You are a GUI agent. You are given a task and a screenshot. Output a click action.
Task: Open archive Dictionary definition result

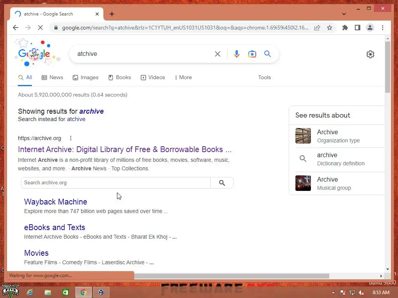340,159
